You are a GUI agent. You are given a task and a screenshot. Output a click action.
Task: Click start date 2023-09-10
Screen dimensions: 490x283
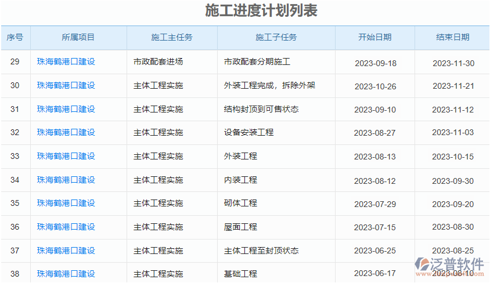(375, 110)
